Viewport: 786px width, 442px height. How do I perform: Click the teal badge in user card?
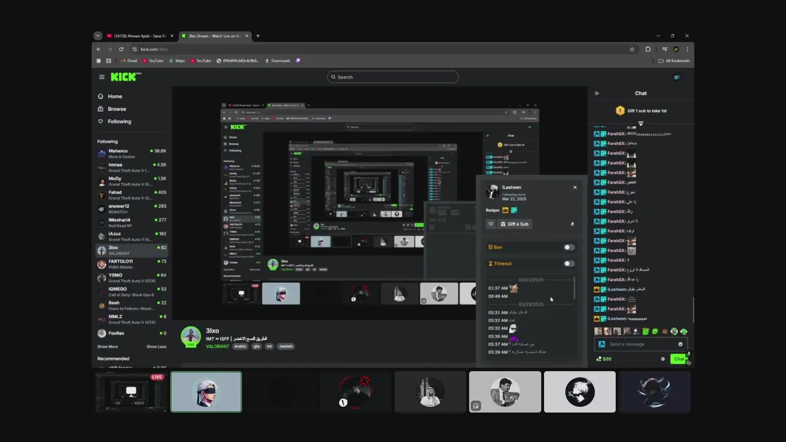(x=514, y=210)
